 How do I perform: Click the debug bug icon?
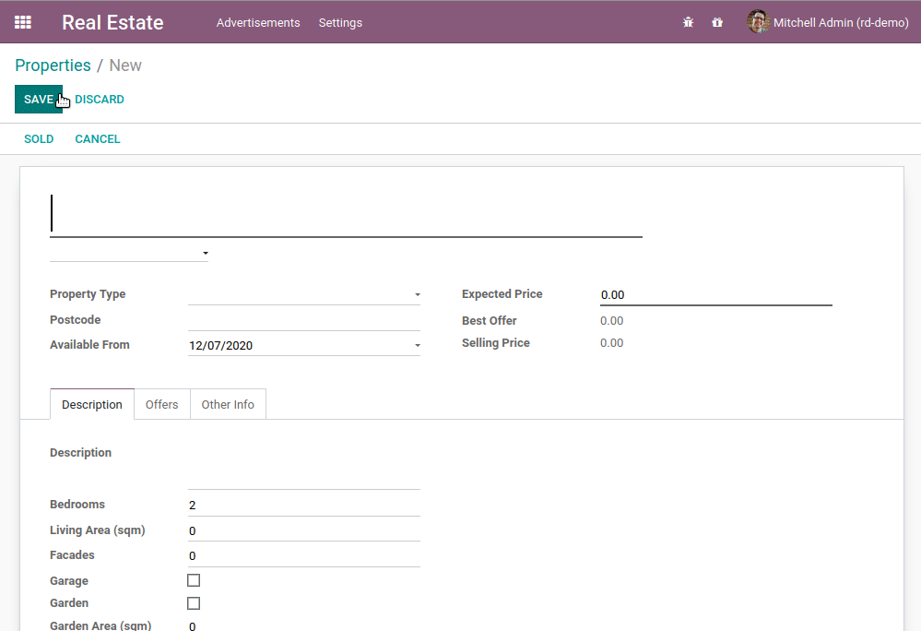coord(688,22)
